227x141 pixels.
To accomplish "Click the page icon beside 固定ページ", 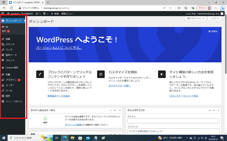I will click(3, 55).
